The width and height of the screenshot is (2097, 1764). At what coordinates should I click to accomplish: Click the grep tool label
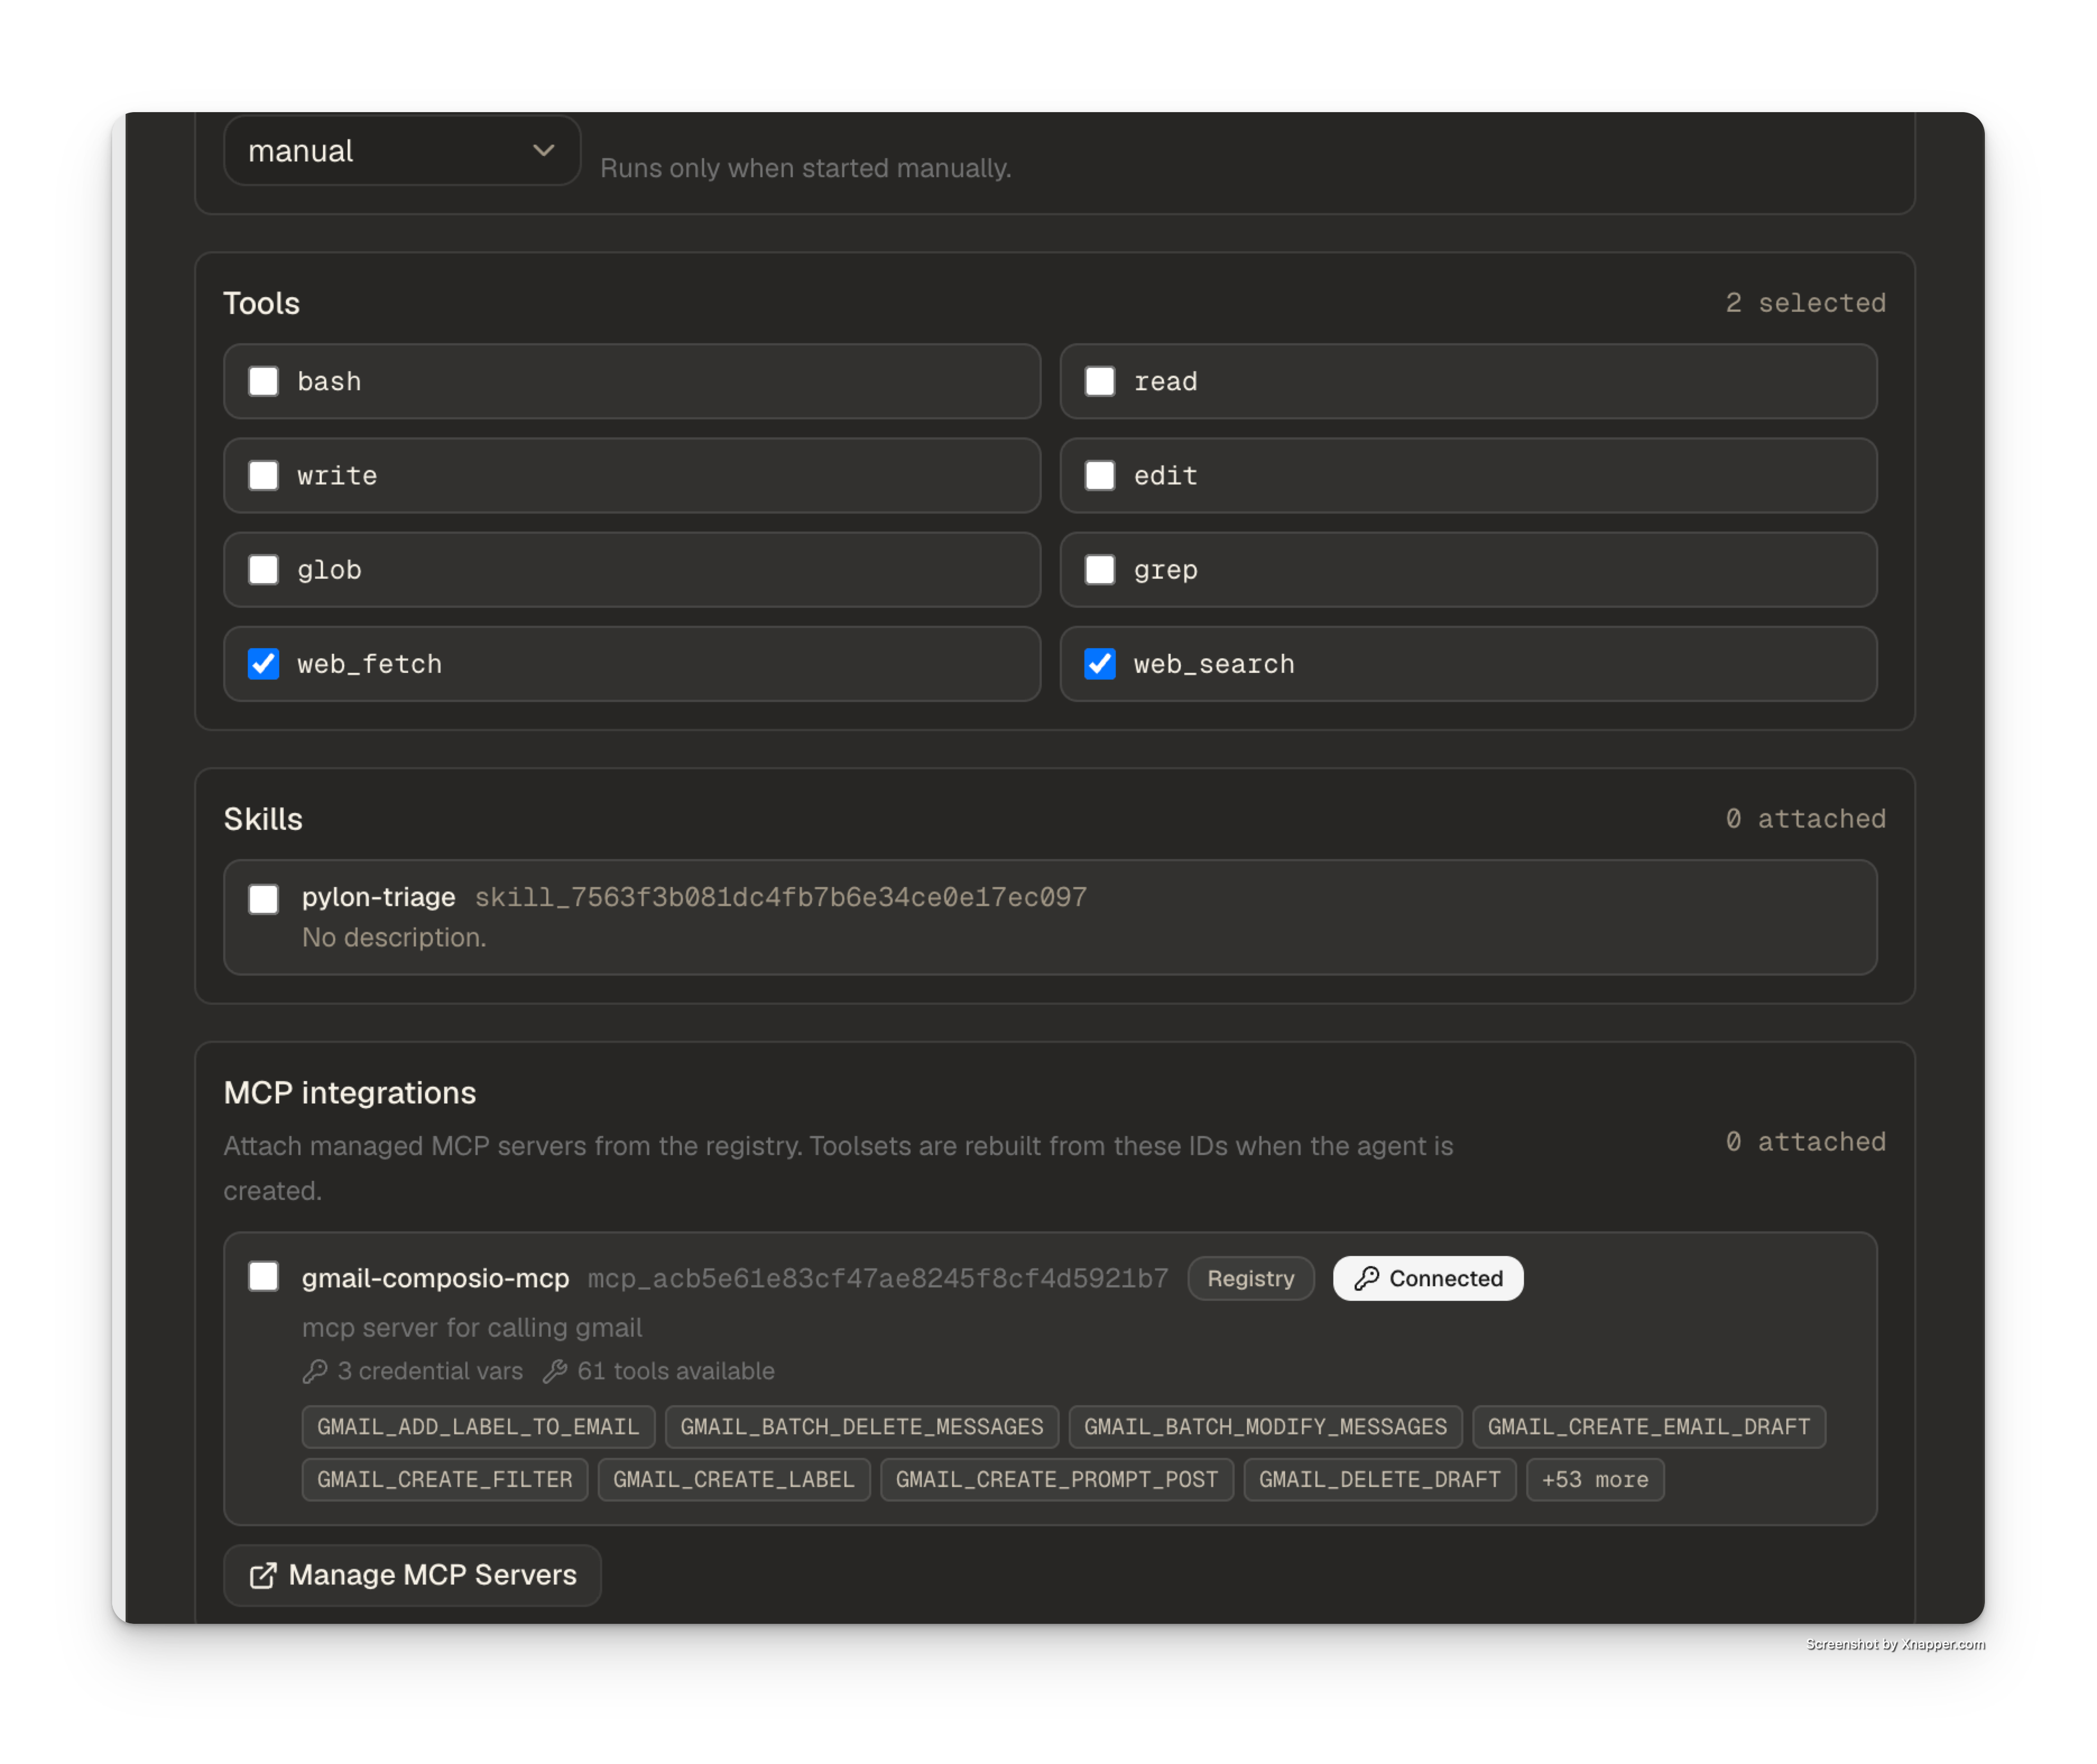[1165, 570]
